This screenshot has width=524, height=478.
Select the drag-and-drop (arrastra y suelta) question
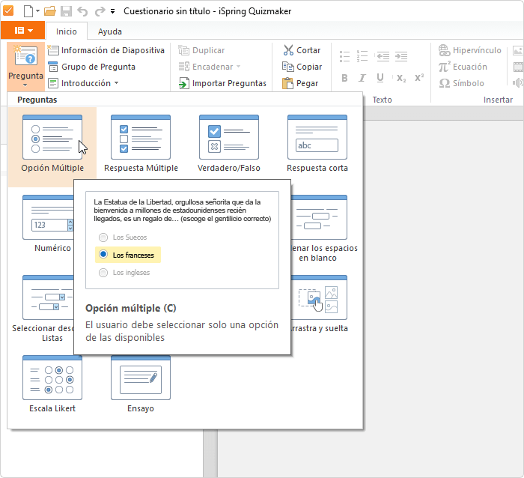319,304
